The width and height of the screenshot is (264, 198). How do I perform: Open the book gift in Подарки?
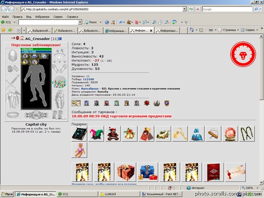point(79,134)
